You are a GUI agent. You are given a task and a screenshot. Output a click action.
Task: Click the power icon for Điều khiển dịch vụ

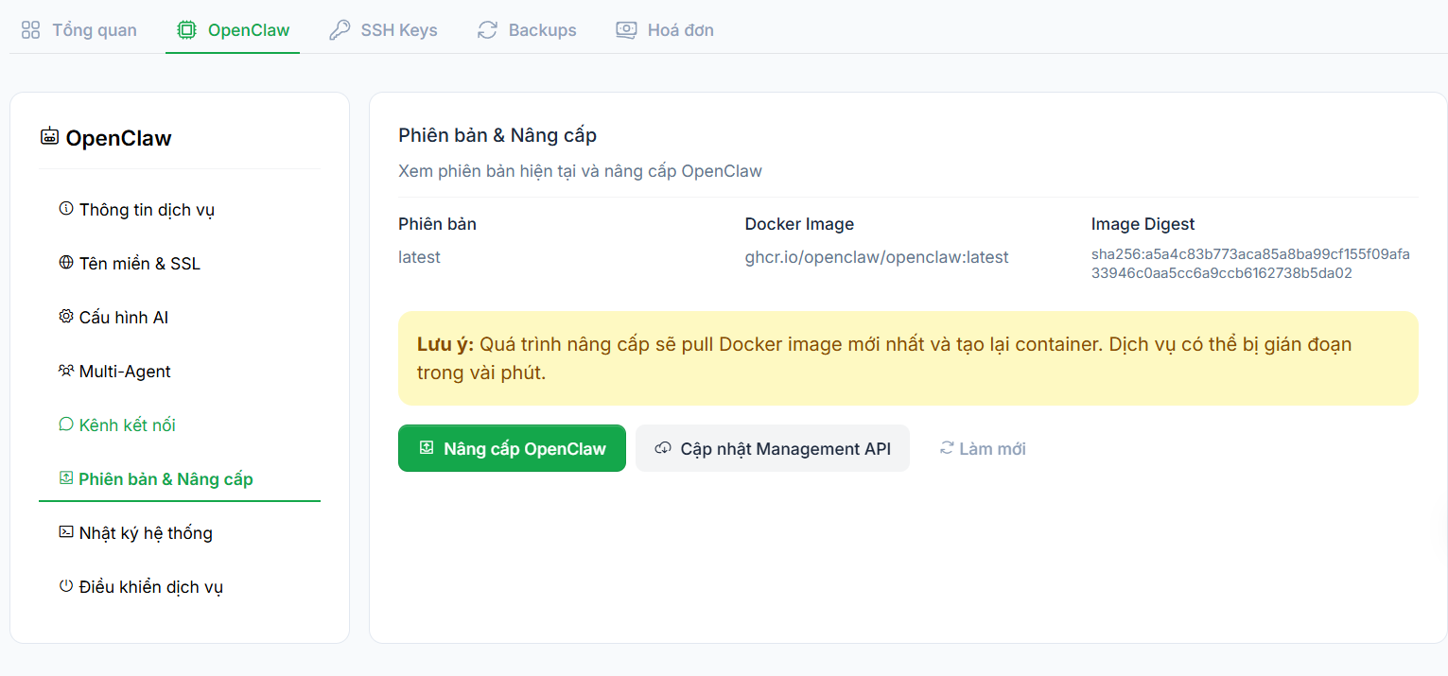pos(66,586)
